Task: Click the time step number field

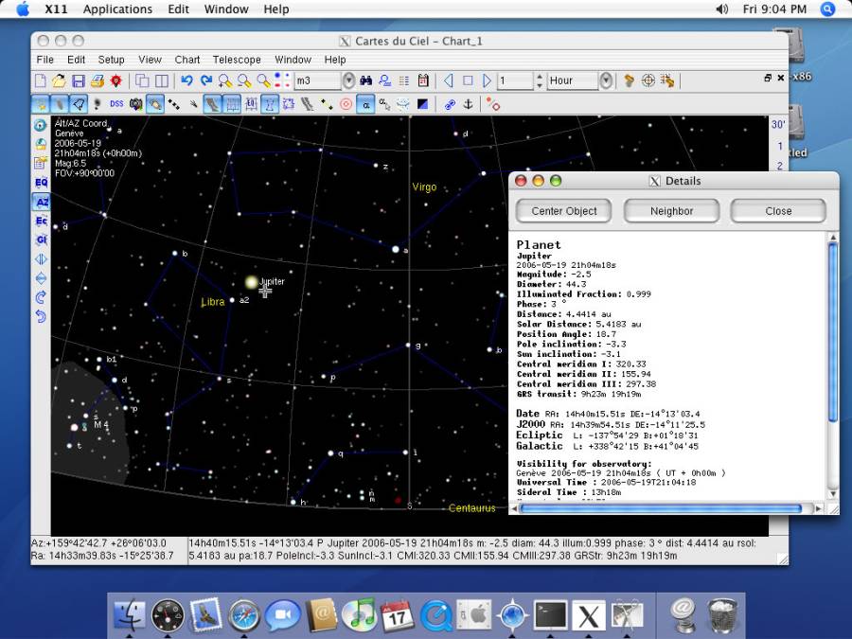Action: (516, 81)
